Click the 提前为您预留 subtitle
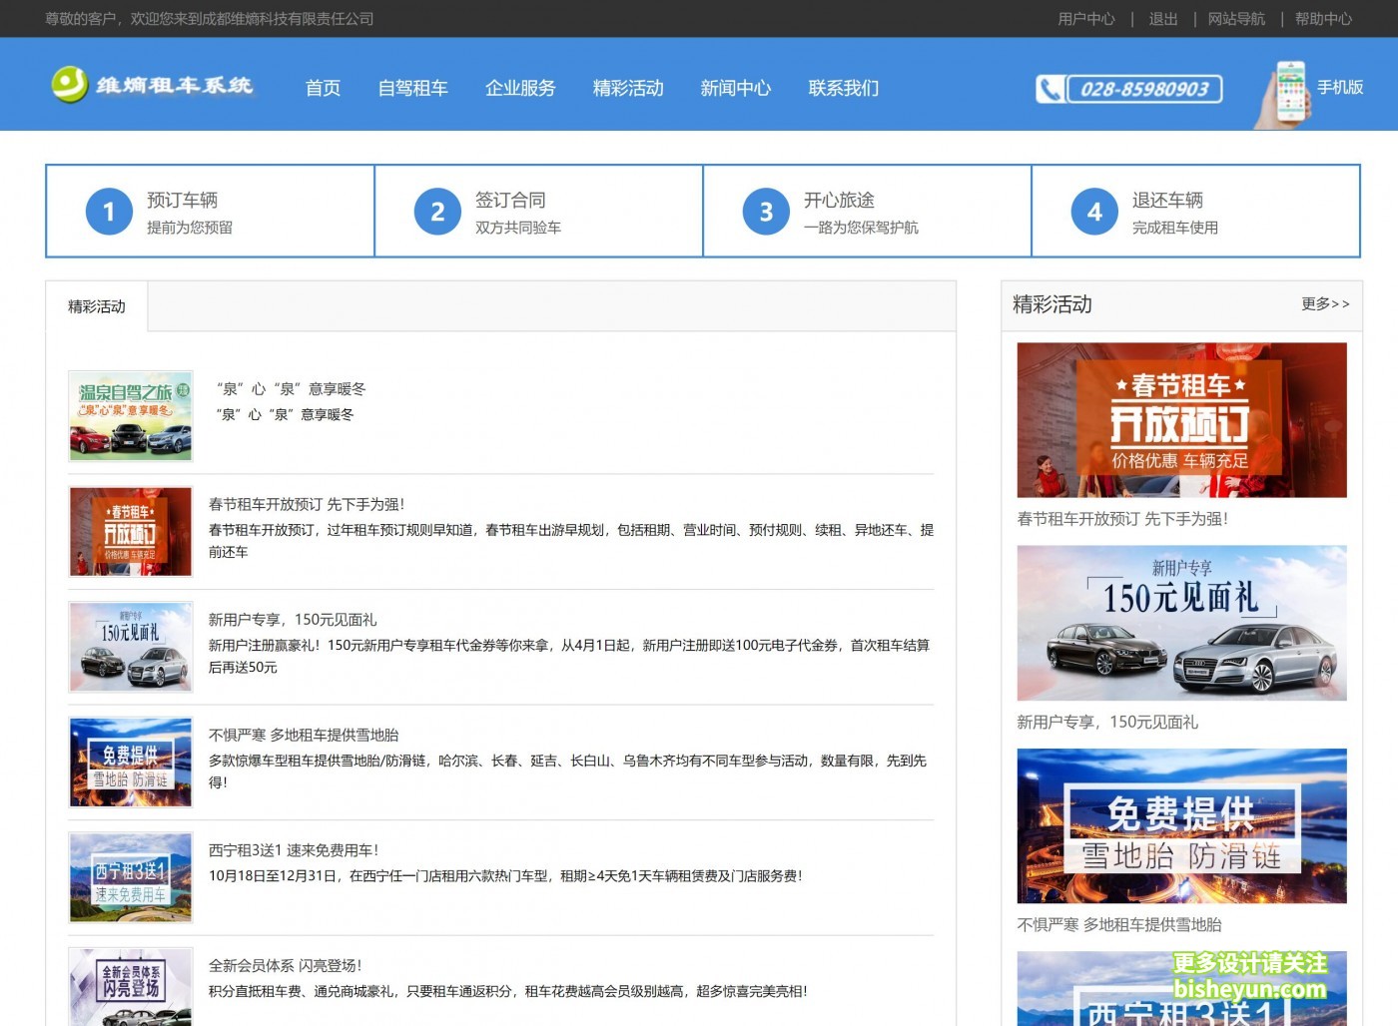Viewport: 1398px width, 1026px height. click(190, 228)
